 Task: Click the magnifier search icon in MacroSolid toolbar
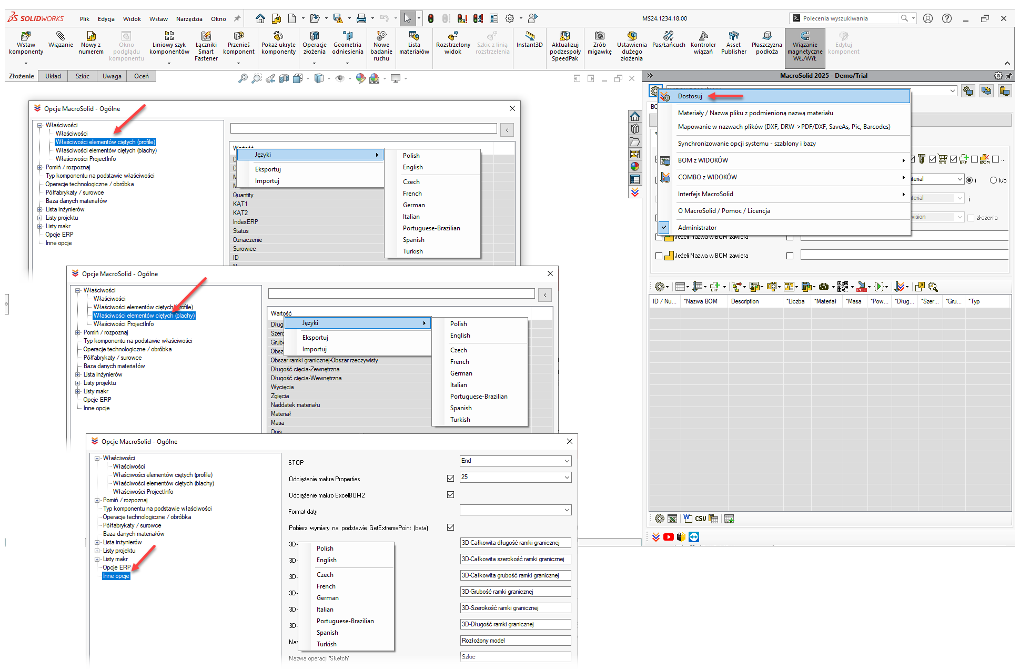(933, 287)
